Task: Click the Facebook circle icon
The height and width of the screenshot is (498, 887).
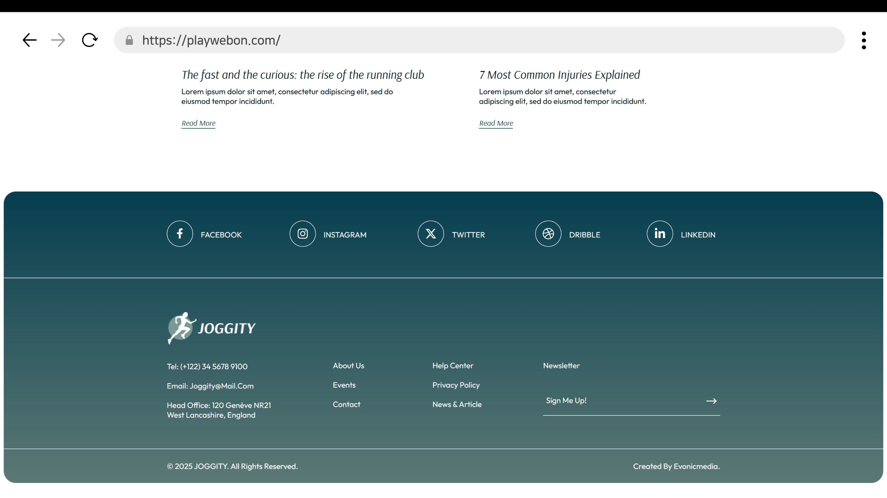Action: click(180, 234)
